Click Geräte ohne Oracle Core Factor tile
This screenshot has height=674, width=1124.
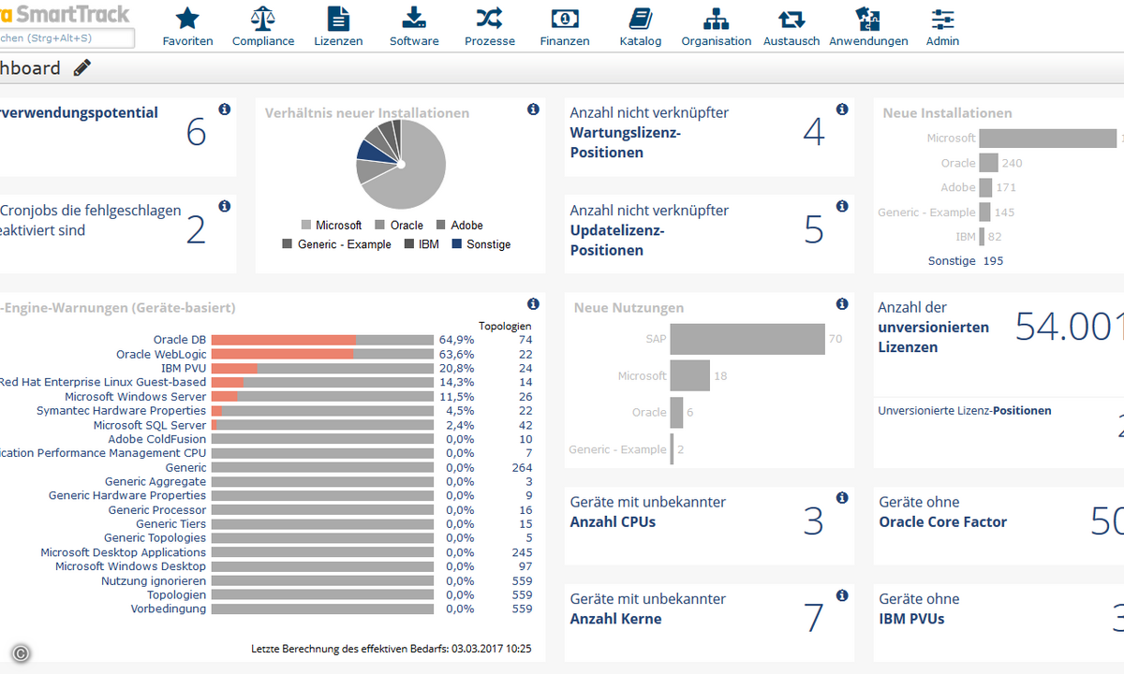[998, 525]
